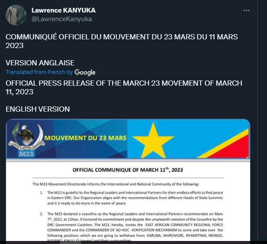Image resolution: width=267 pixels, height=244 pixels.
Task: Click the blue M23 badge under the emblem
Action: [x=26, y=154]
